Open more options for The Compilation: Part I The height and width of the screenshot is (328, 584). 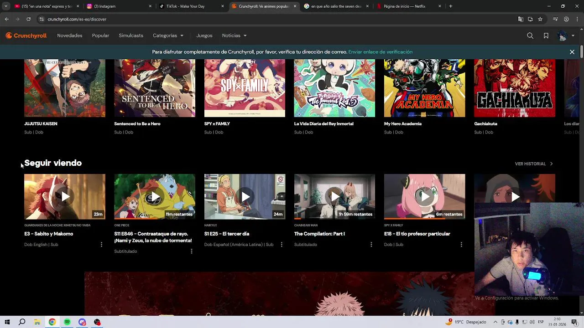371,245
